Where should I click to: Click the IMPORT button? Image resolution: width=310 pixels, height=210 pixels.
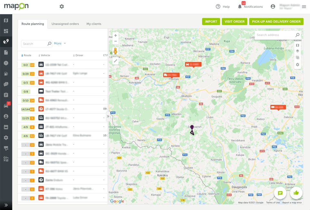211,22
